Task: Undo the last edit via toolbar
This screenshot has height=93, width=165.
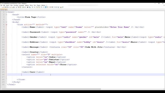Action: coord(23,7)
